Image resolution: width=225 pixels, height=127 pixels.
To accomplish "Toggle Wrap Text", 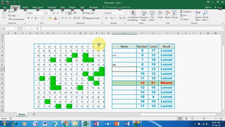I will pyautogui.click(x=88, y=13).
